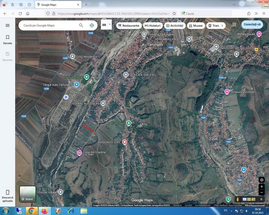Viewport: 269px width, 215px height.
Task: Select the Restaurante category chip
Action: (x=128, y=26)
